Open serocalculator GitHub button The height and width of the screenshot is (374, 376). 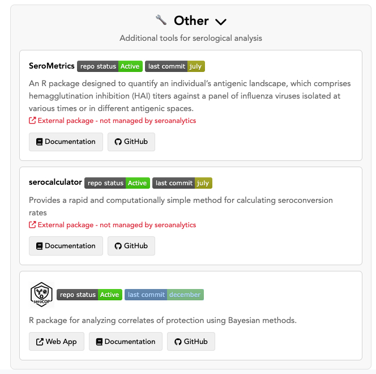[x=131, y=246]
